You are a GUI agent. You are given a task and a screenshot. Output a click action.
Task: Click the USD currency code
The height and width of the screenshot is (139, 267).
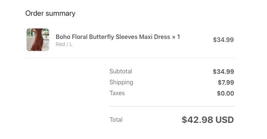(225, 120)
